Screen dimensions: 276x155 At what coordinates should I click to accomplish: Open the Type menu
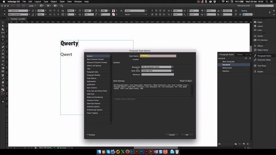pos(46,2)
